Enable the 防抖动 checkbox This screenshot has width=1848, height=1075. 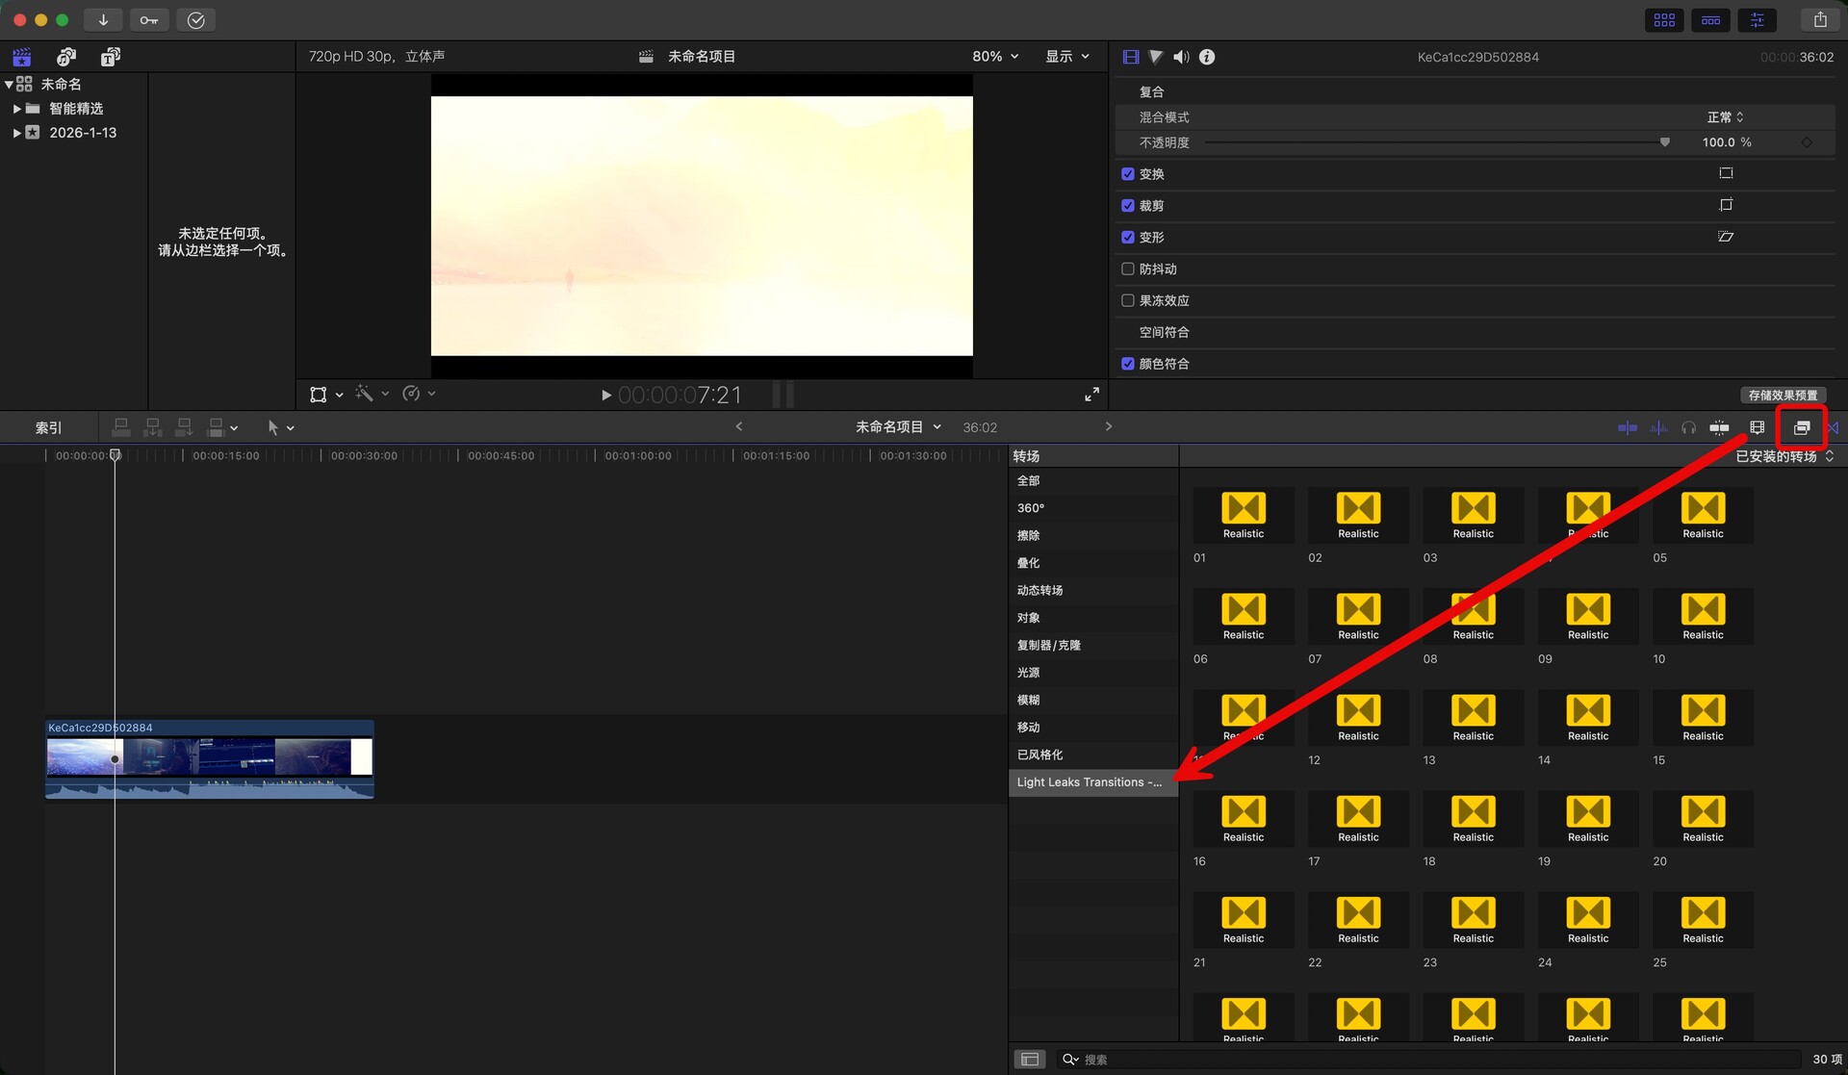[x=1127, y=269]
